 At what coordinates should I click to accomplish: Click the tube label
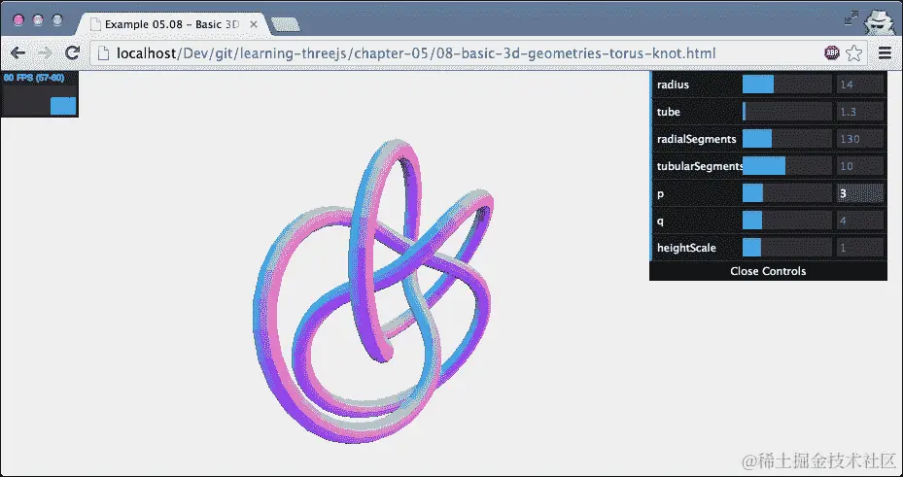tap(668, 112)
